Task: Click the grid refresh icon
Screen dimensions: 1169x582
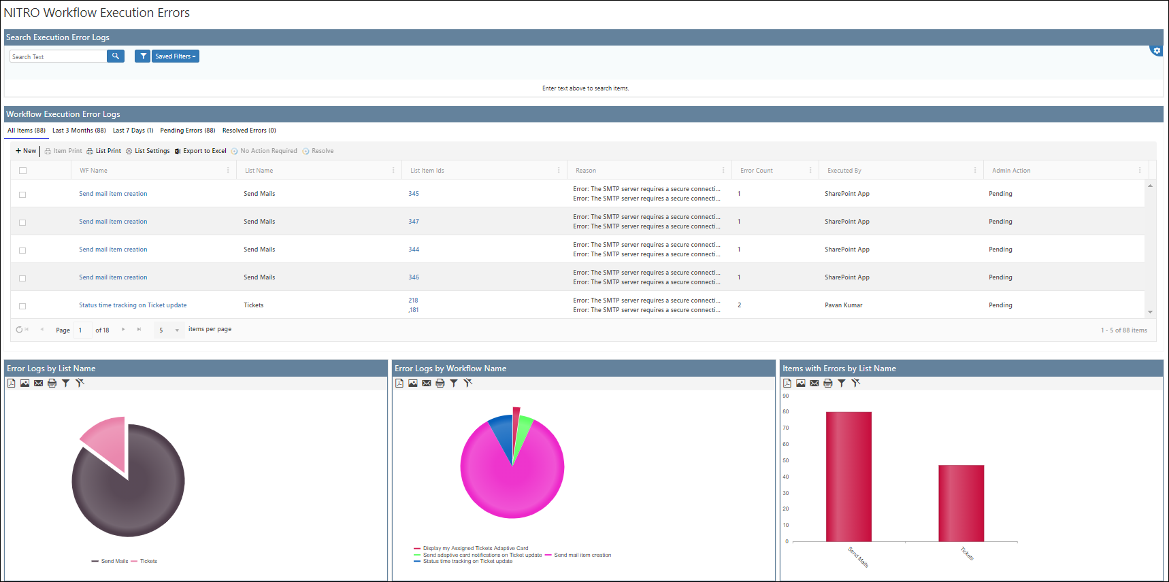Action: coord(19,330)
